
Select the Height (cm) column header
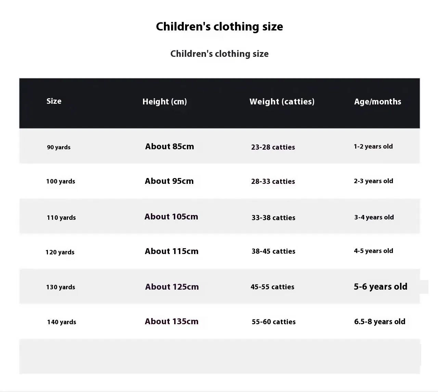165,102
